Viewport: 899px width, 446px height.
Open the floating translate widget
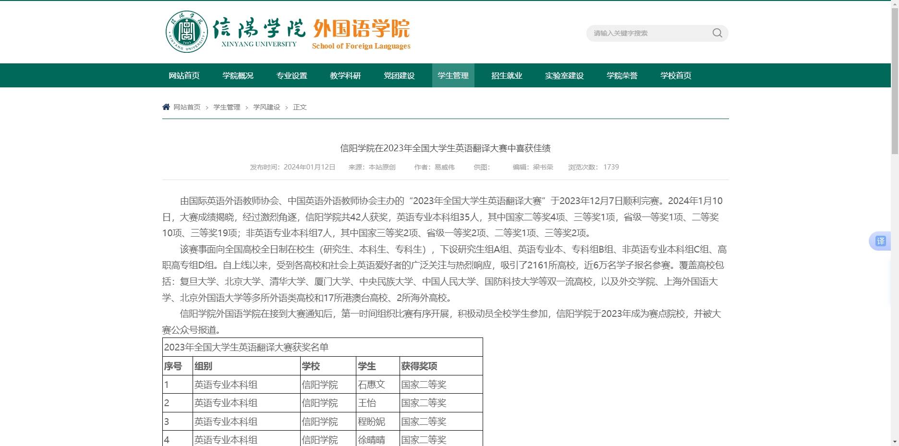[880, 241]
